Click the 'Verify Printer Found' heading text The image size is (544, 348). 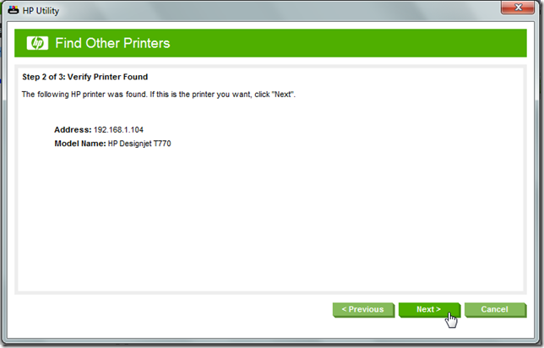point(107,77)
